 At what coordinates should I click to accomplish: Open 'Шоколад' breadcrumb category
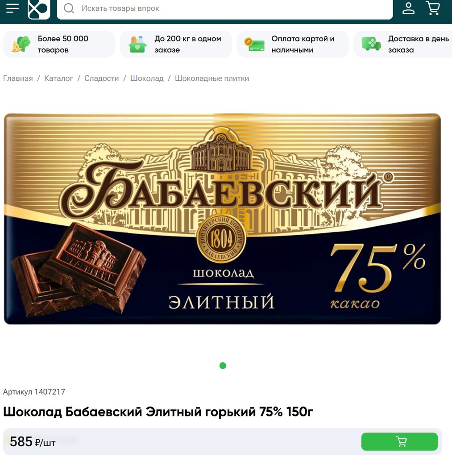(x=147, y=79)
